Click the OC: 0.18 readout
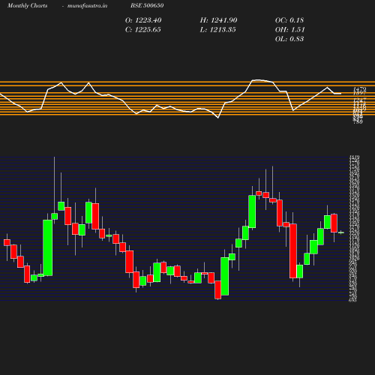The image size is (375, 375). click(x=289, y=20)
